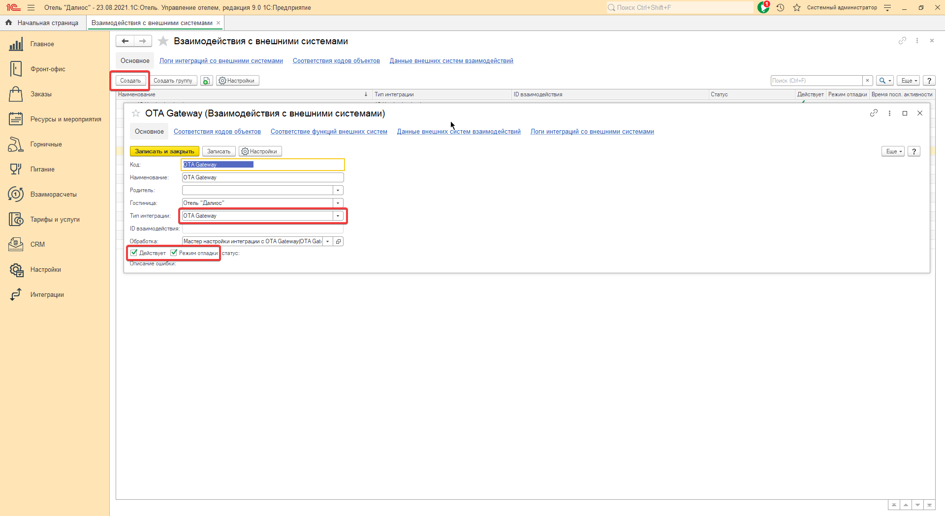Switch to Начальная страница tab
This screenshot has width=945, height=516.
point(43,23)
